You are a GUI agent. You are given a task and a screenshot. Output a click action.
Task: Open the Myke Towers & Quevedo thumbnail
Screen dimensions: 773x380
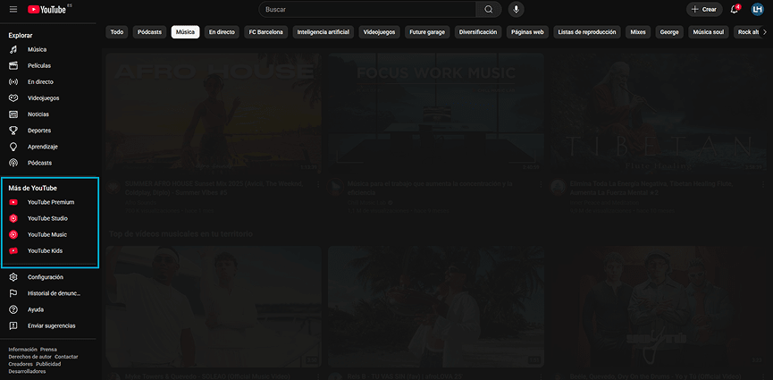[x=214, y=307]
